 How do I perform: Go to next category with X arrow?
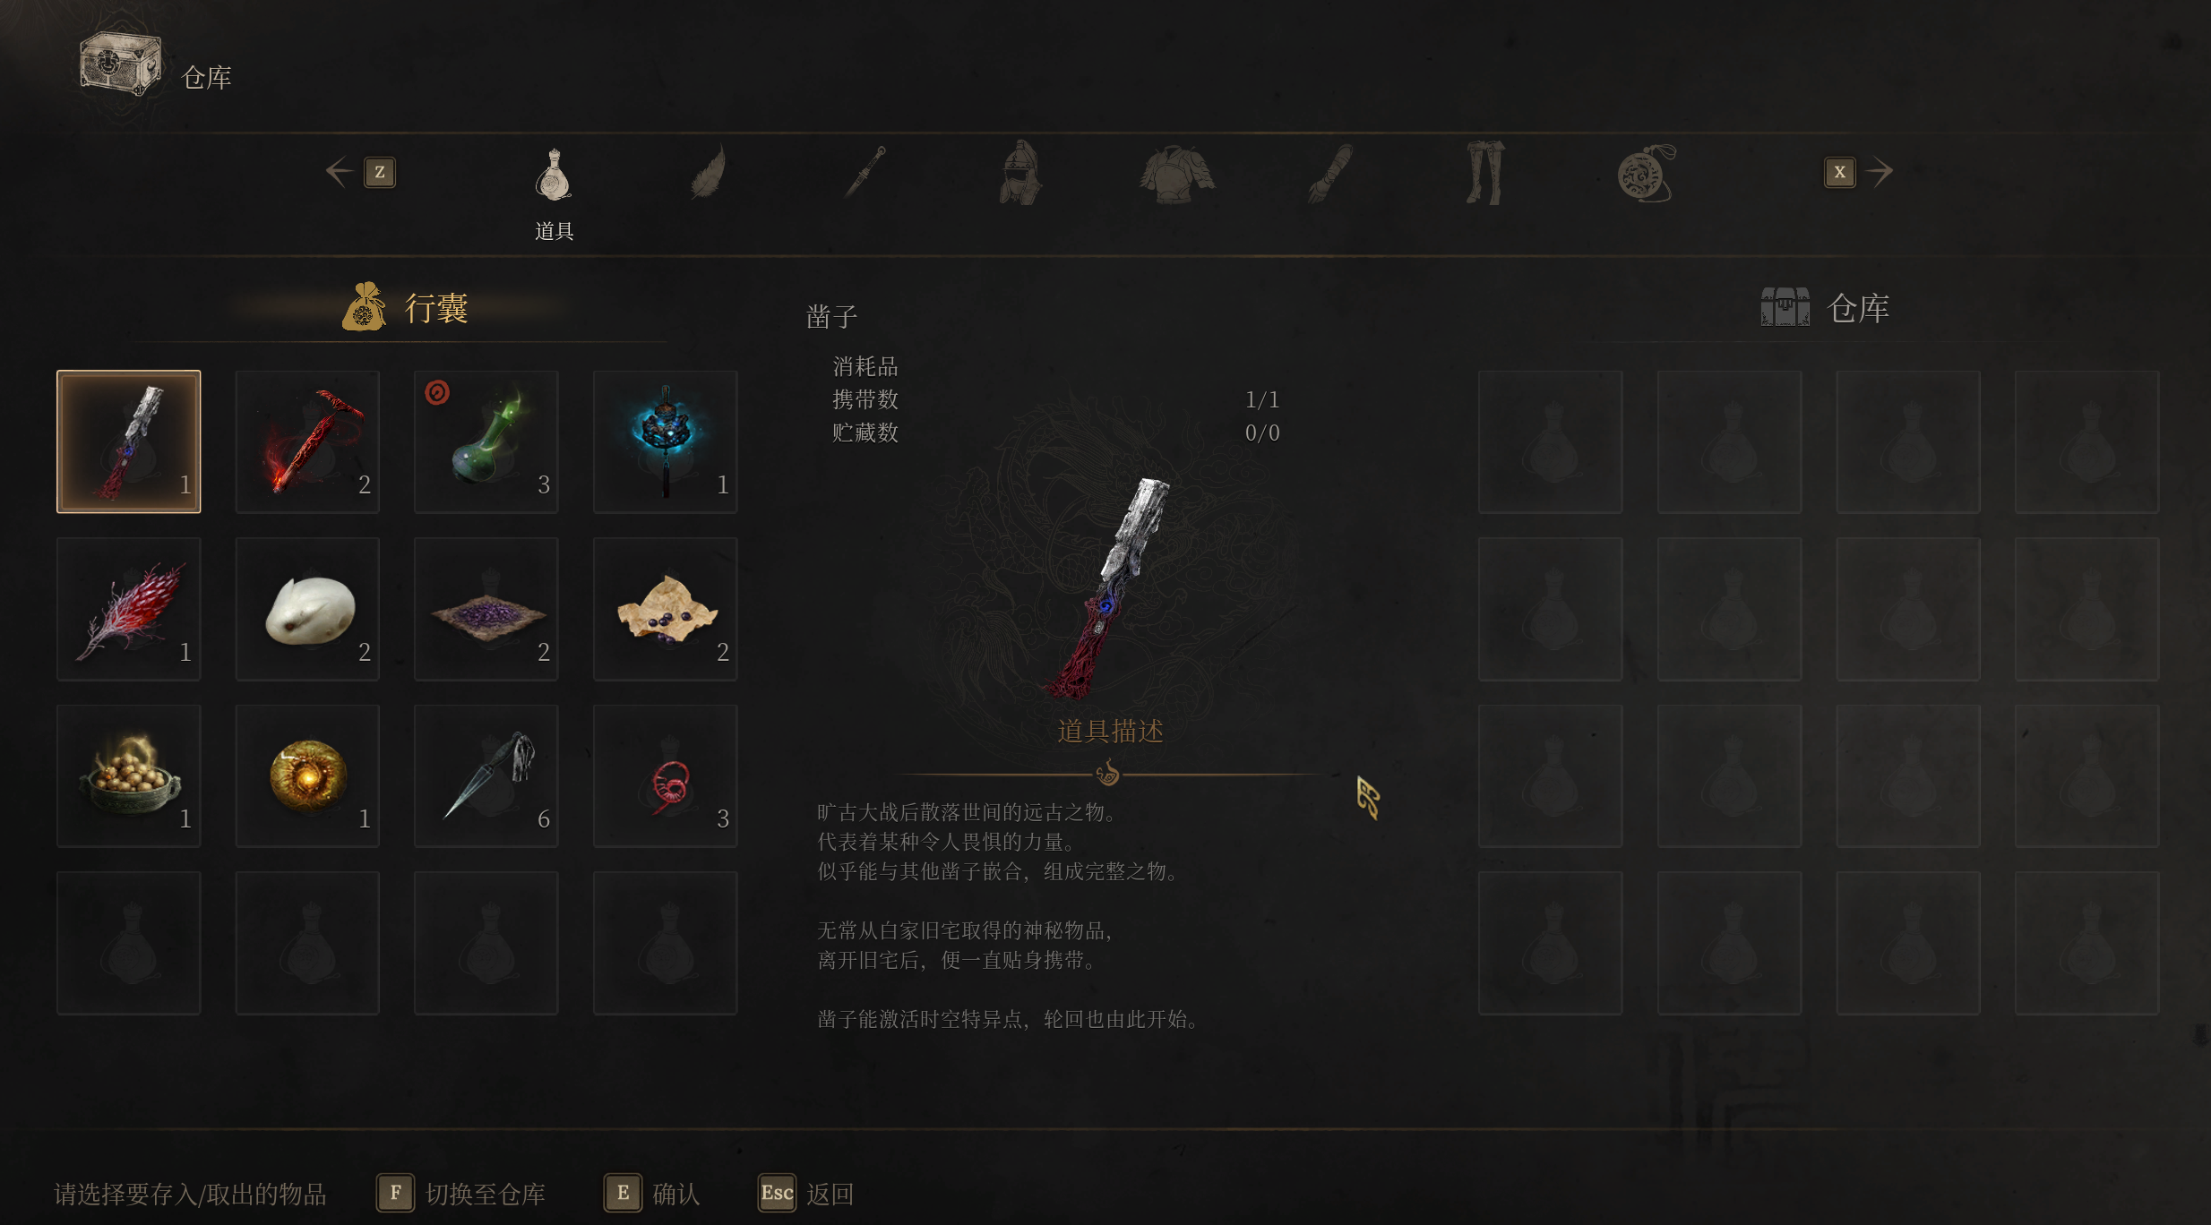click(x=1859, y=172)
